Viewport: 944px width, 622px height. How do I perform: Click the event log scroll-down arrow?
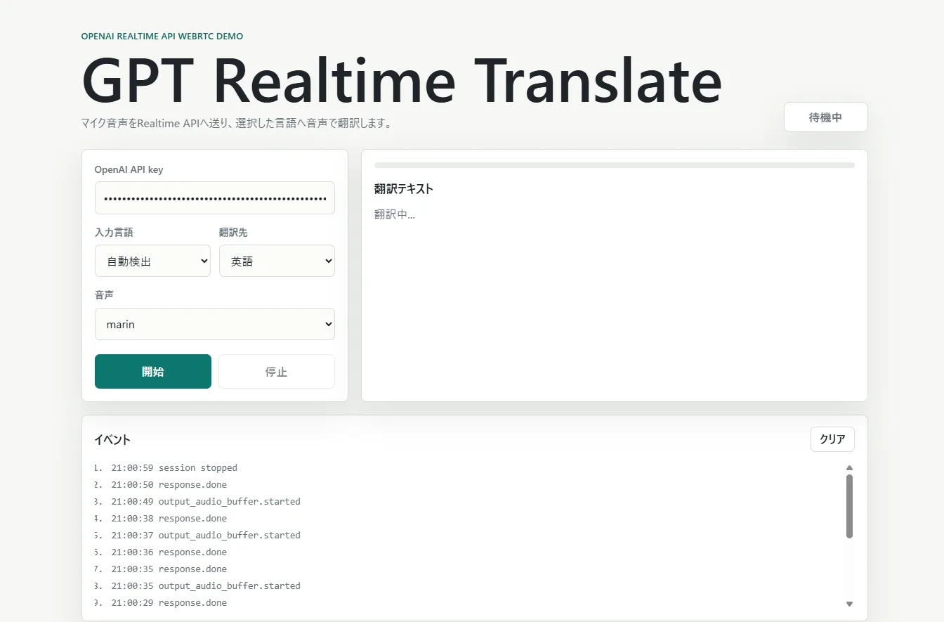coord(849,604)
